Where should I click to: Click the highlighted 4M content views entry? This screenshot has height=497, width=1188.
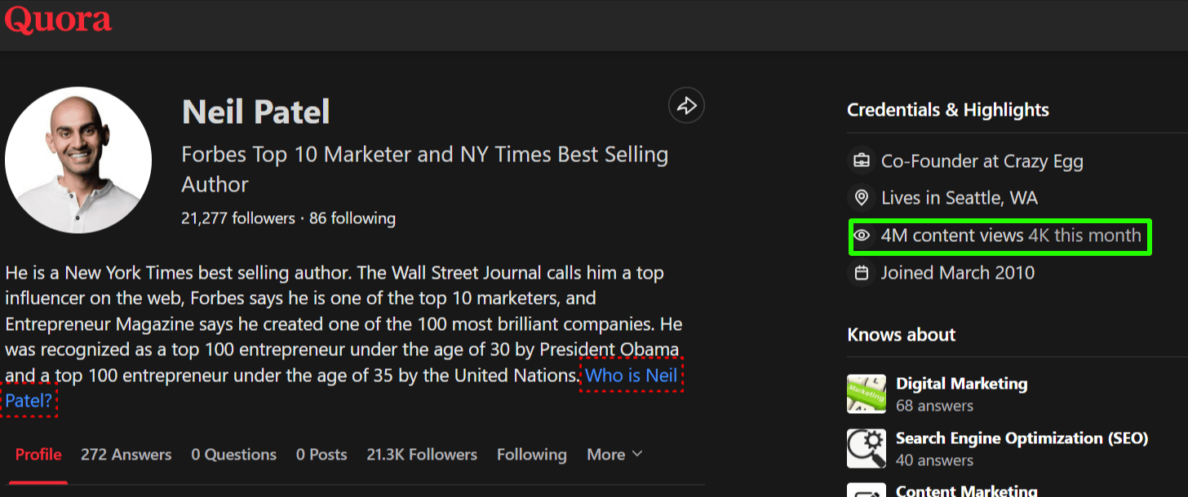[x=1000, y=235]
